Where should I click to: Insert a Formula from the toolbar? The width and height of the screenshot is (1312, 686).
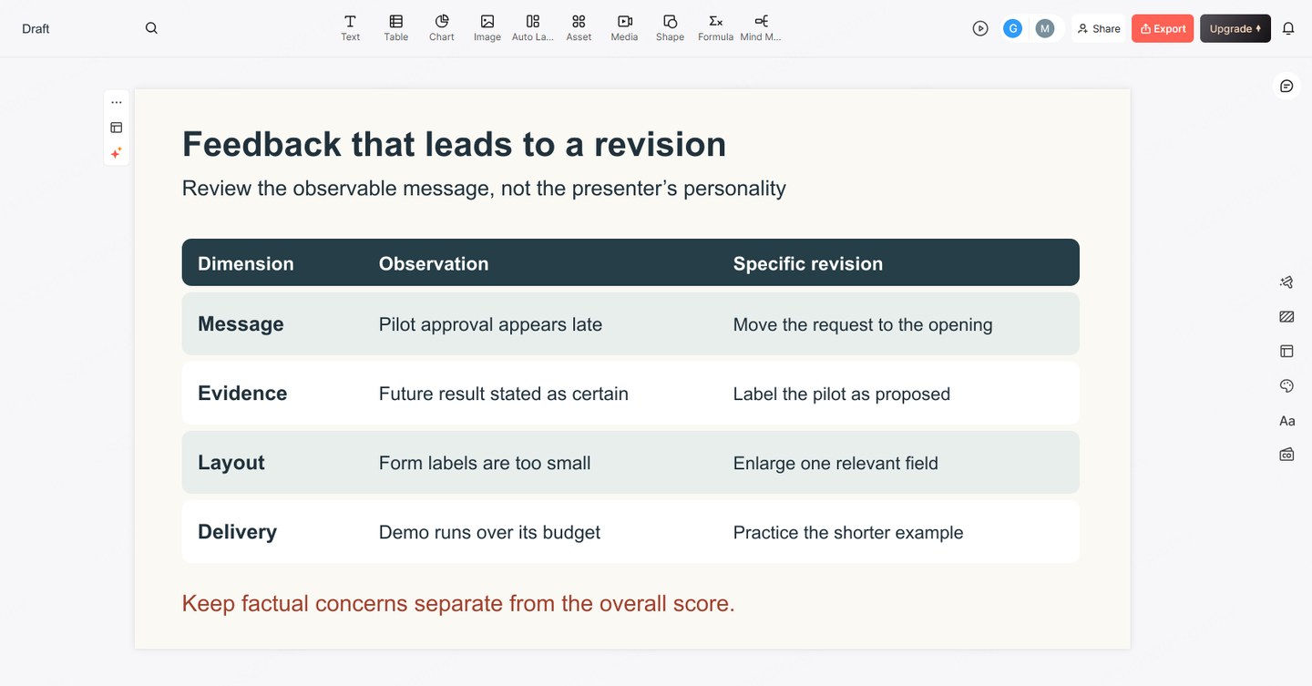pos(715,28)
